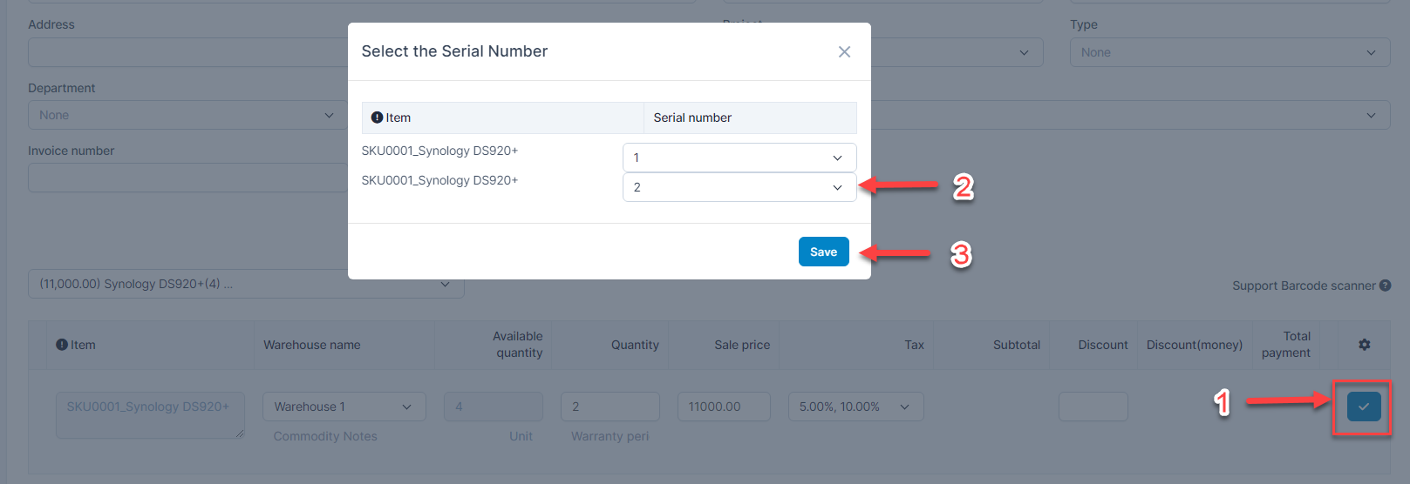The width and height of the screenshot is (1410, 484).
Task: Open the table settings gear icon
Action: point(1364,345)
